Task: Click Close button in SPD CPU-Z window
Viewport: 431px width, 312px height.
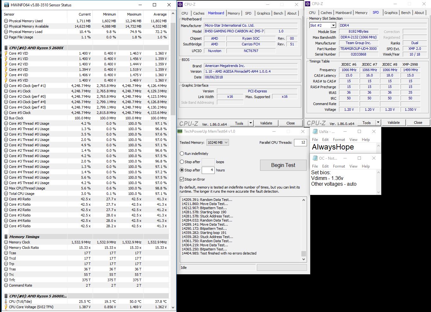Action: [418, 123]
